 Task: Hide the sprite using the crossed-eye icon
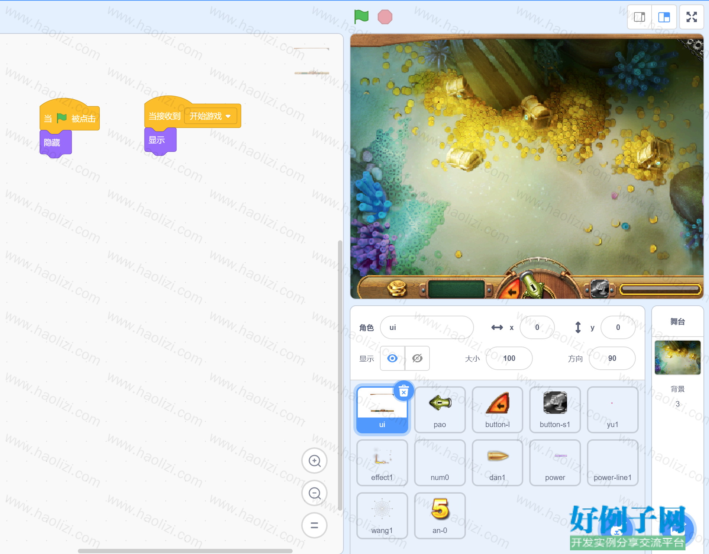[x=417, y=358]
